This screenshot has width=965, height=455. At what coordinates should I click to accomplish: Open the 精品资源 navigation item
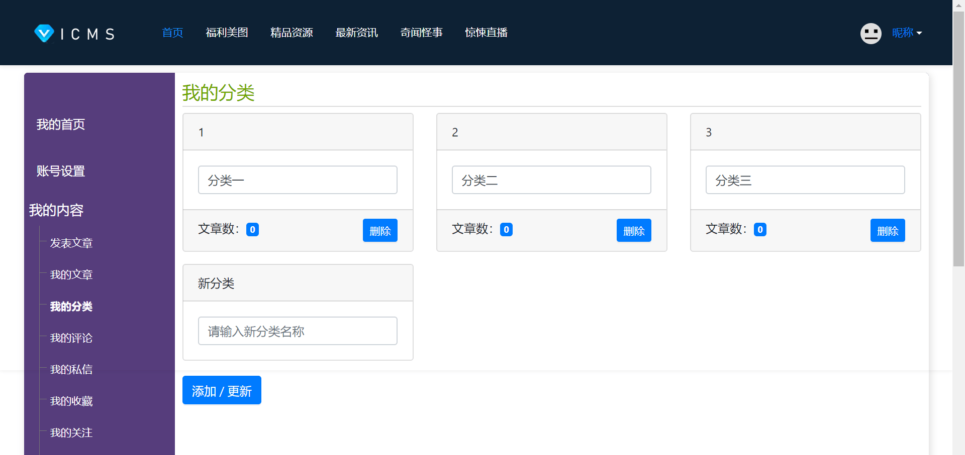292,33
